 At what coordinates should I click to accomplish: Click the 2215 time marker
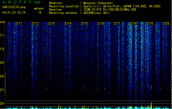click(84, 23)
